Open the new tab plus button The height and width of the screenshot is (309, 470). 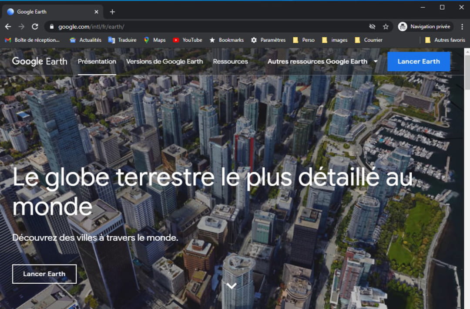[x=112, y=12]
